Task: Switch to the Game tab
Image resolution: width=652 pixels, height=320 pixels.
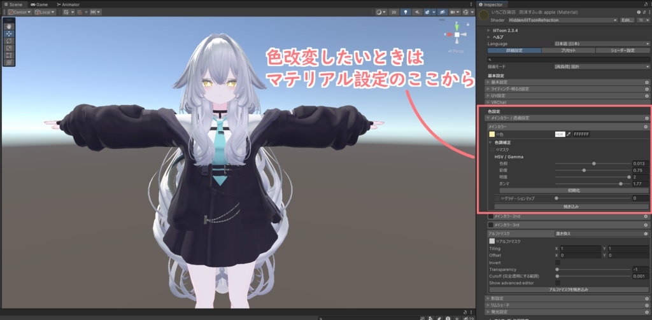Action: click(x=39, y=4)
